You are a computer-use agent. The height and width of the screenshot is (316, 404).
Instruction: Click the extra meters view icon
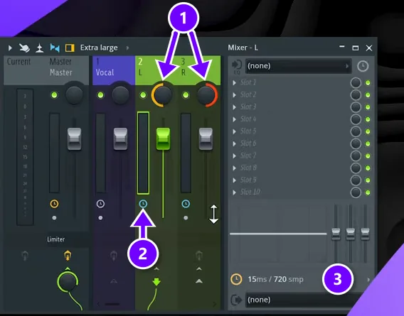[x=39, y=48]
